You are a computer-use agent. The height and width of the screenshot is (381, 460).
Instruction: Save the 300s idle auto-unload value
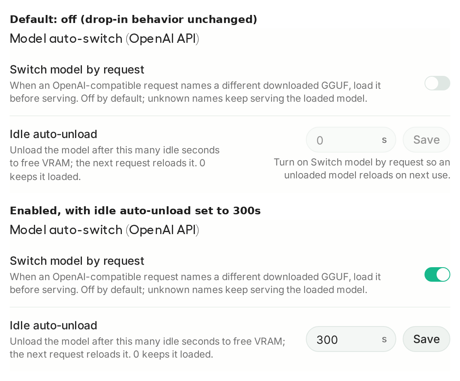(426, 339)
